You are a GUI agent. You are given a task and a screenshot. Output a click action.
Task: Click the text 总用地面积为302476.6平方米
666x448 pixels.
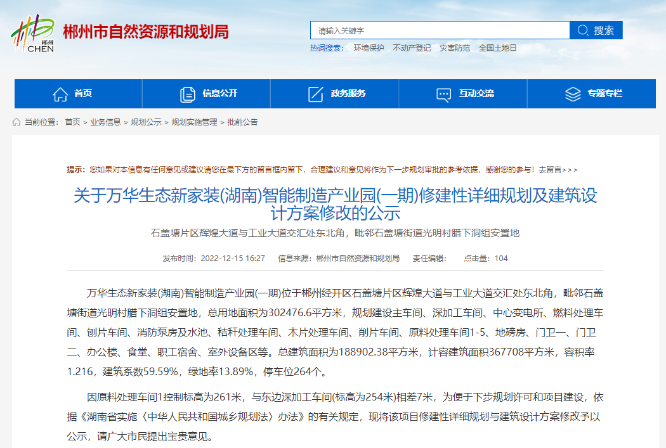[x=275, y=313]
